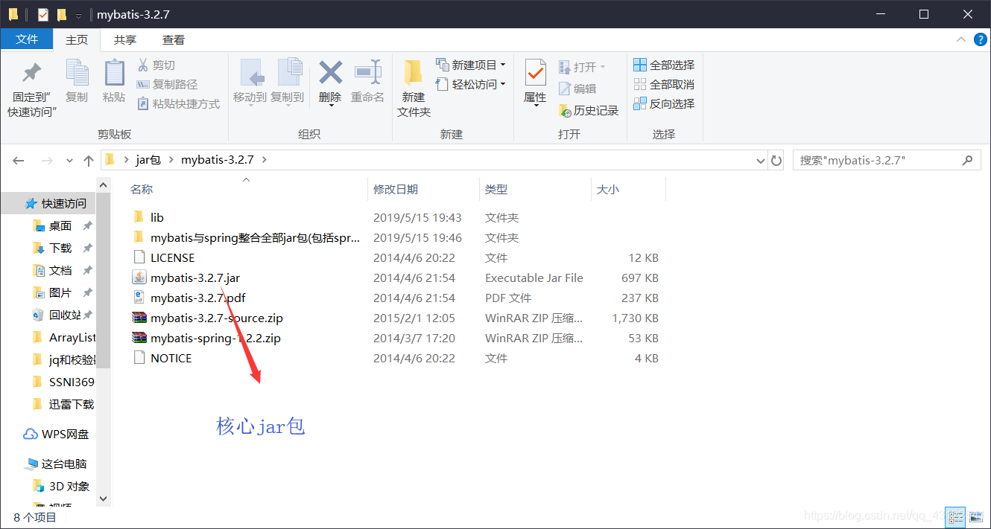Click navigation pane scrollbar down arrow
The height and width of the screenshot is (529, 991).
[x=104, y=498]
